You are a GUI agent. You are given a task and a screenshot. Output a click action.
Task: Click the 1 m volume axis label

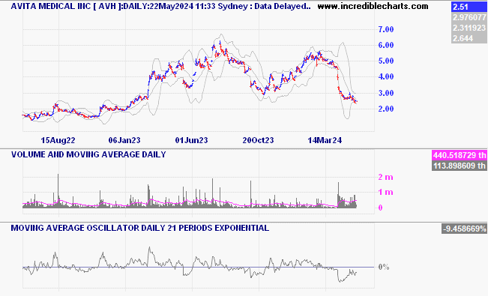(385, 193)
